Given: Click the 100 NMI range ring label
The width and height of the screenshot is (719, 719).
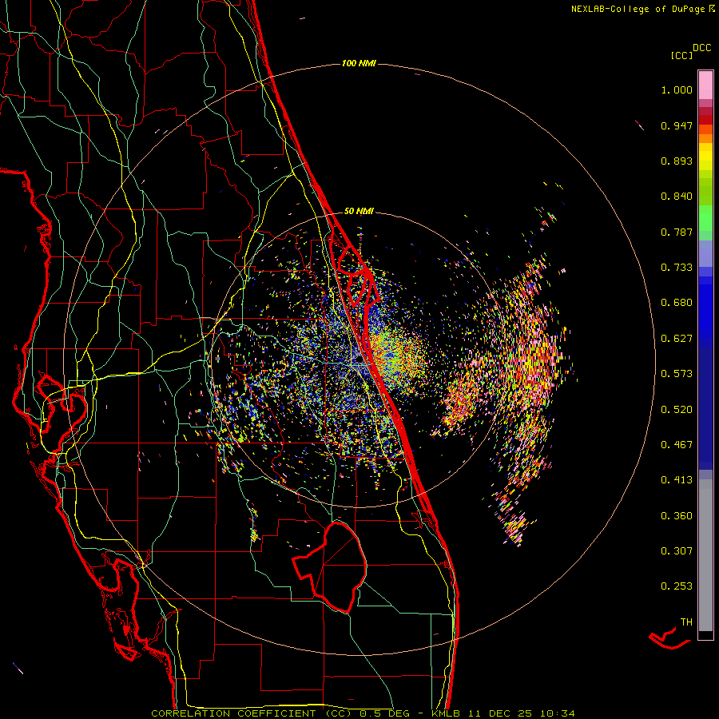Looking at the screenshot, I should coord(359,63).
